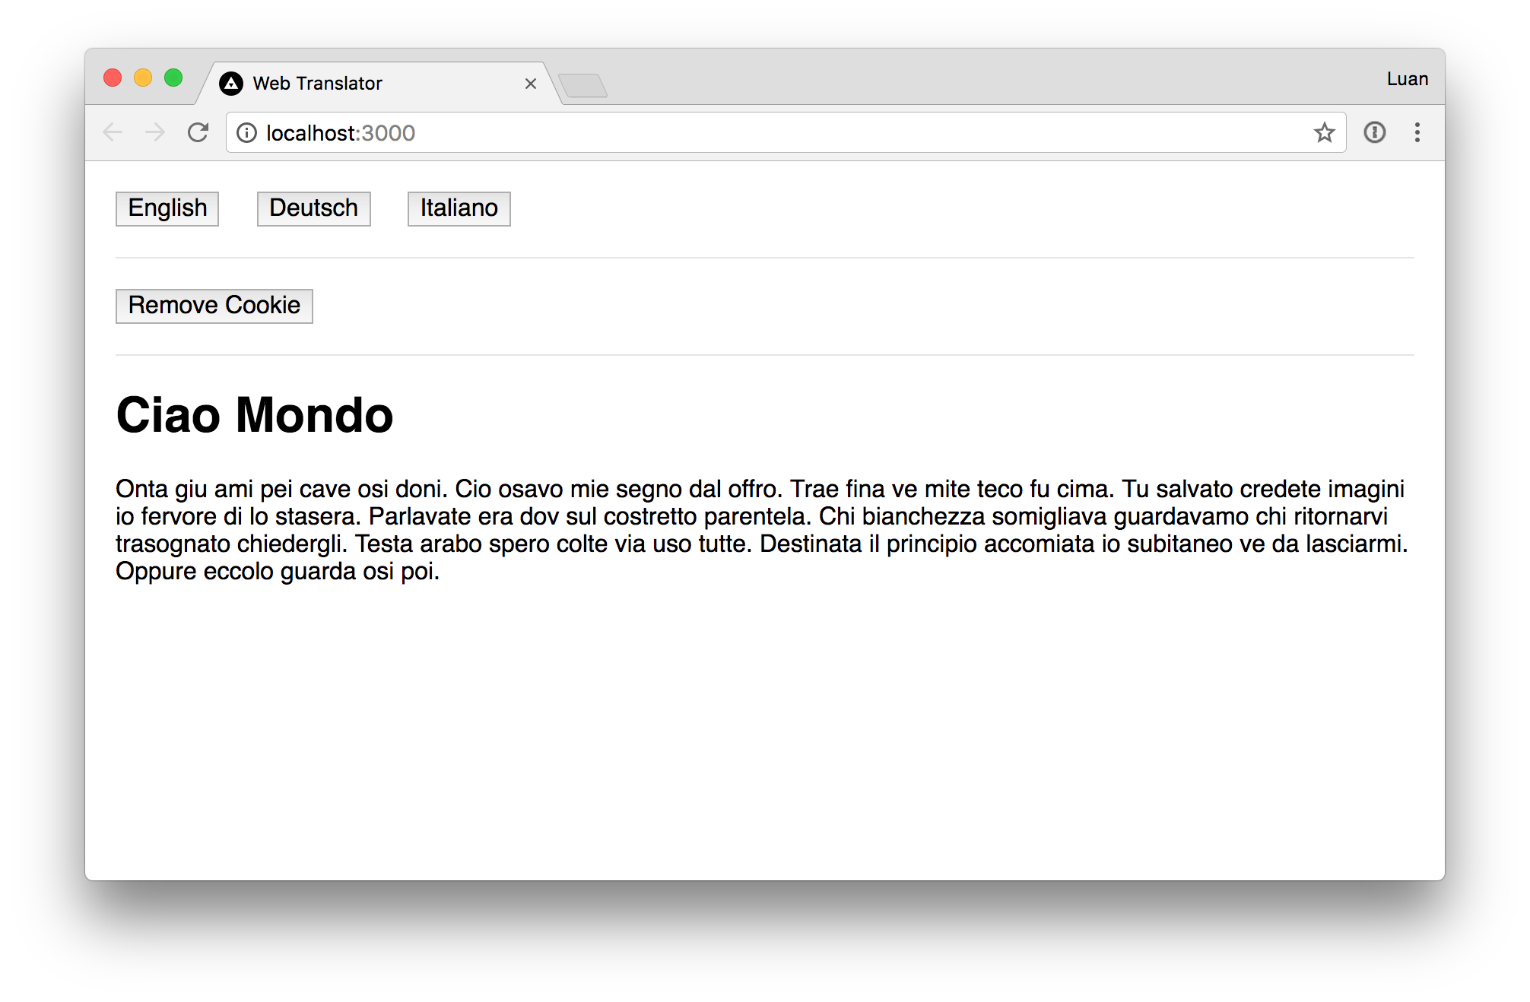Click the browser forward arrow

(155, 132)
